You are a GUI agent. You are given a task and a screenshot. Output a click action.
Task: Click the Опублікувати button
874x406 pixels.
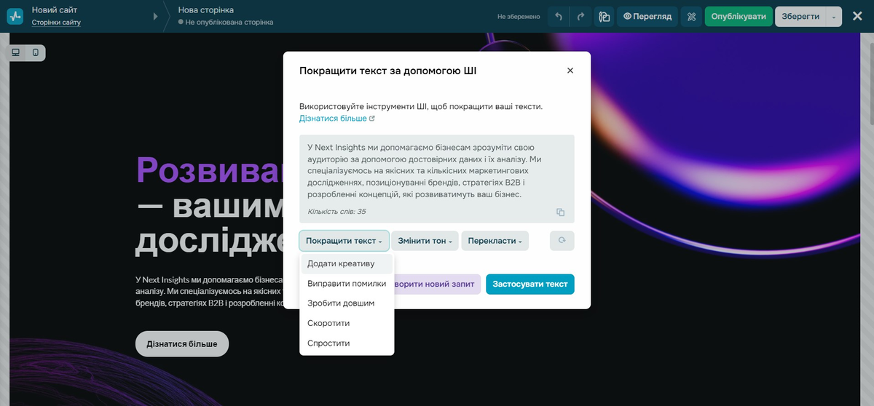pos(739,16)
